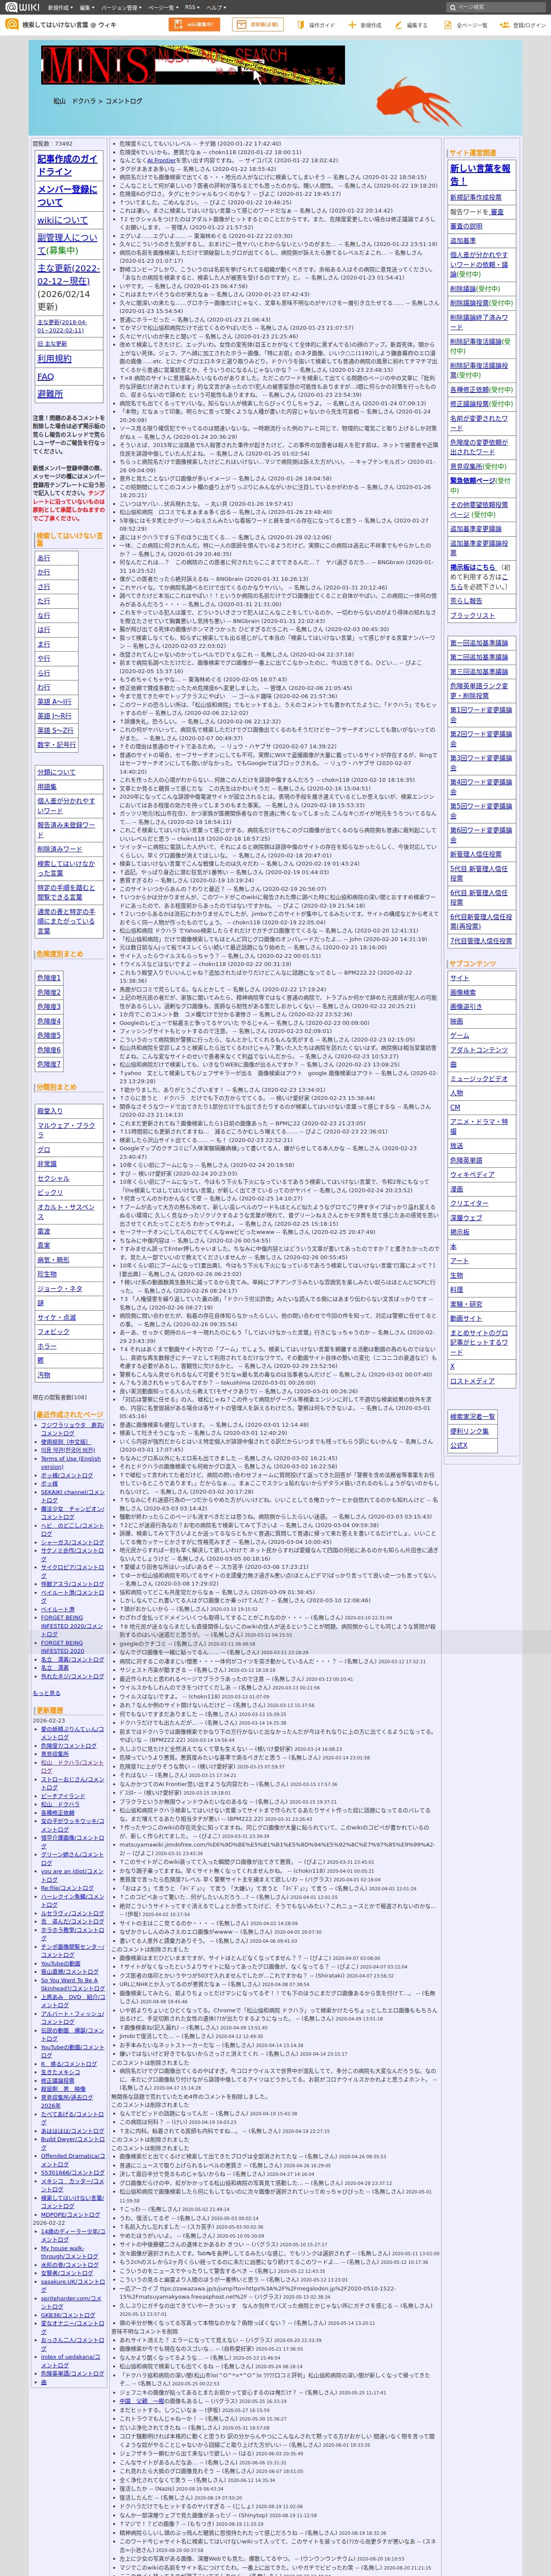Open the は行 index link
This screenshot has width=551, height=2576.
pos(44,630)
